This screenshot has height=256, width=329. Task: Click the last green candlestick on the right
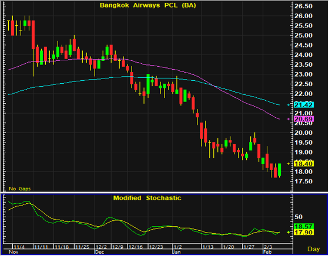(279, 170)
